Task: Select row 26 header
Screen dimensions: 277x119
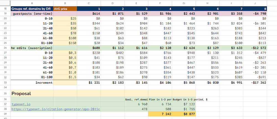Action: point(5,48)
